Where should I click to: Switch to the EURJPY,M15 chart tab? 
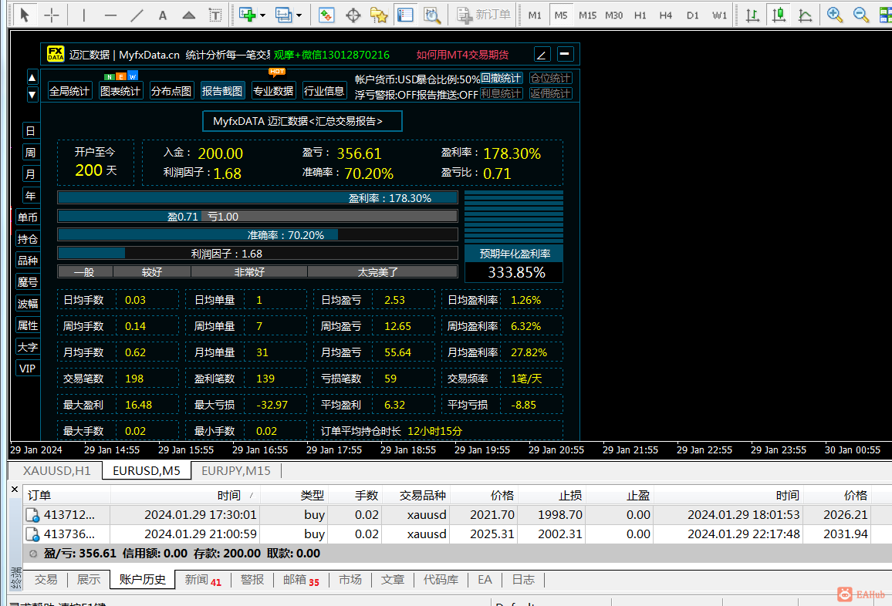pos(236,471)
